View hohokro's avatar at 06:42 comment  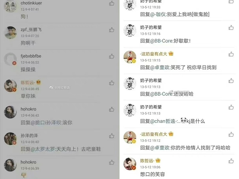coord(10,112)
